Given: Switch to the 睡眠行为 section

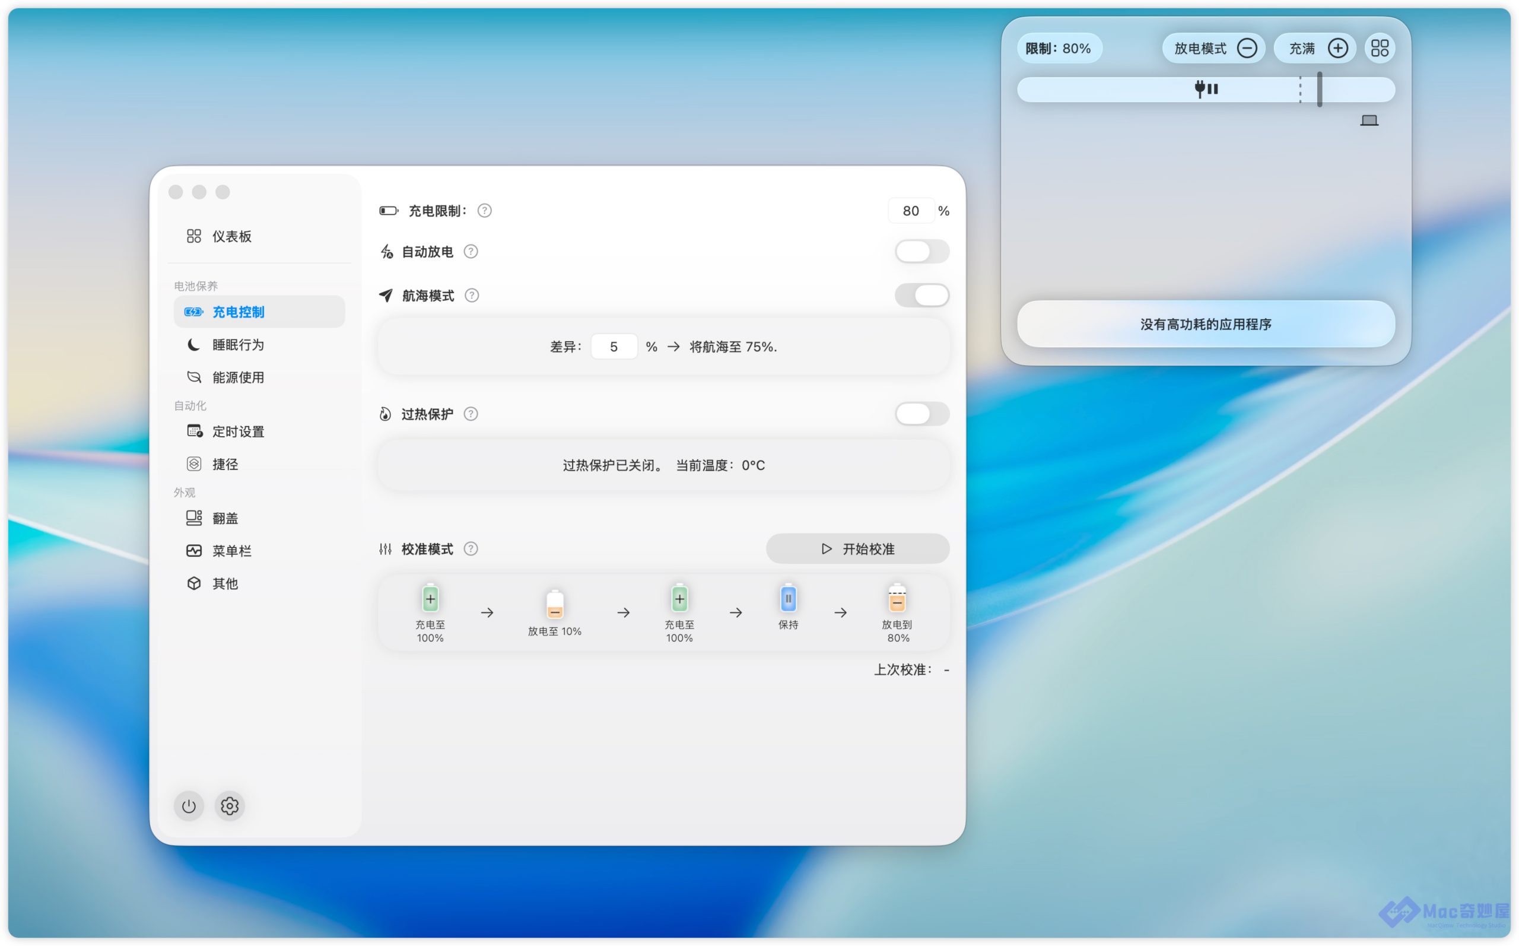Looking at the screenshot, I should [x=237, y=345].
